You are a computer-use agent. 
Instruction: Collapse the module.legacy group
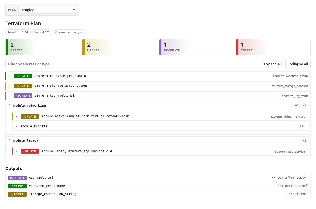pyautogui.click(x=10, y=140)
